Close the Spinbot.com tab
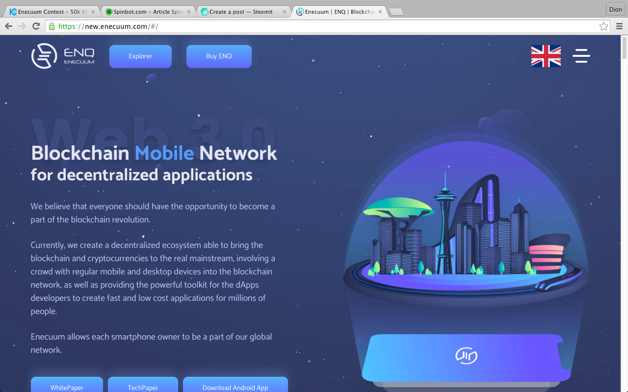Image resolution: width=628 pixels, height=392 pixels. pyautogui.click(x=189, y=12)
